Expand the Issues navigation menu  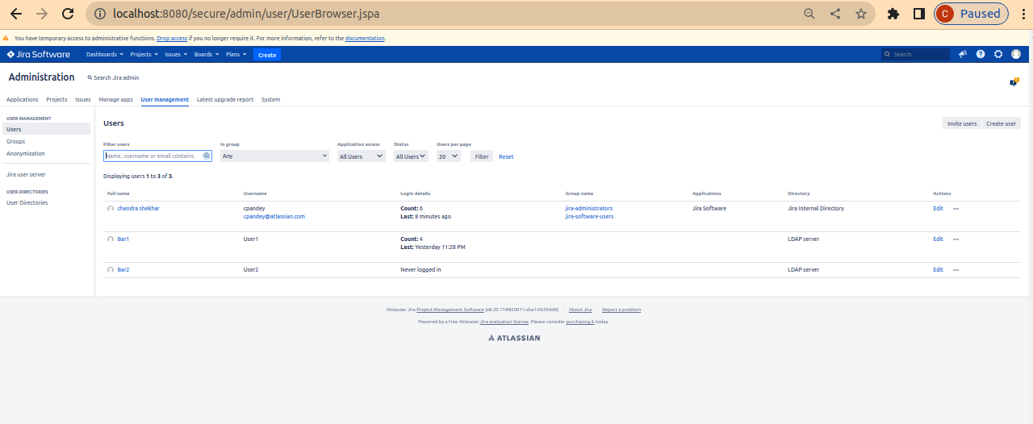(176, 54)
